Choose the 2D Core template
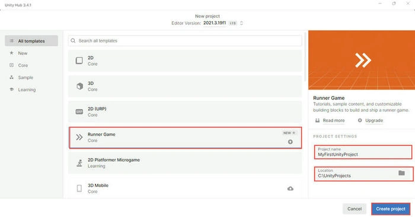415x217 pixels. 185,60
